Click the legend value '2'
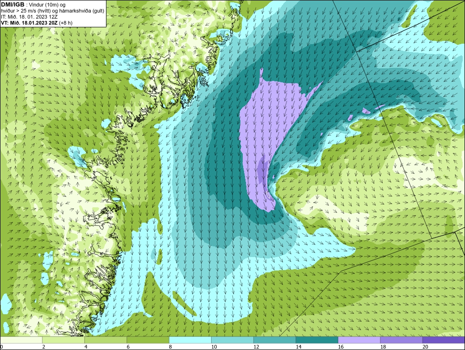This screenshot has height=350, width=465. click(44, 347)
